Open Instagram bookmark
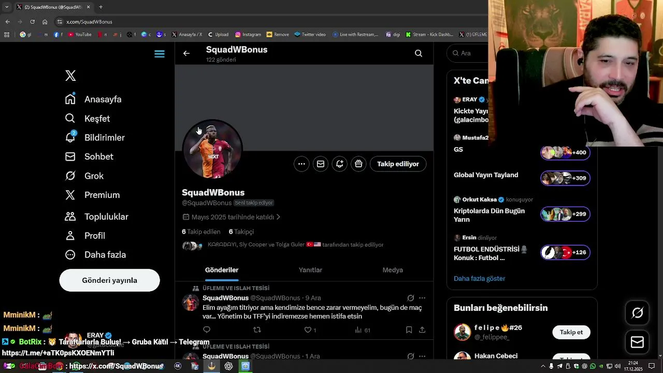Screen dimensions: 663x373 point(248,35)
